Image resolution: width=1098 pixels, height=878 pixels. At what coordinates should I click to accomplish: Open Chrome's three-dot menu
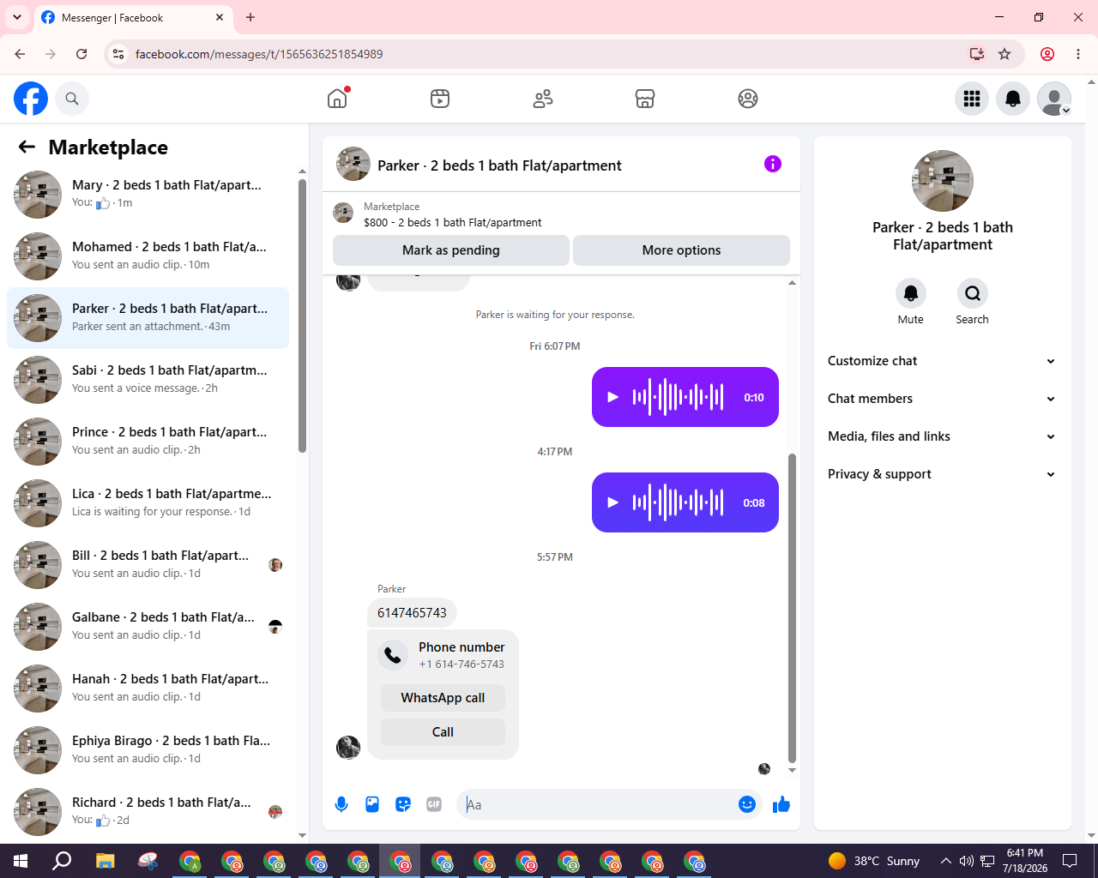(x=1078, y=54)
